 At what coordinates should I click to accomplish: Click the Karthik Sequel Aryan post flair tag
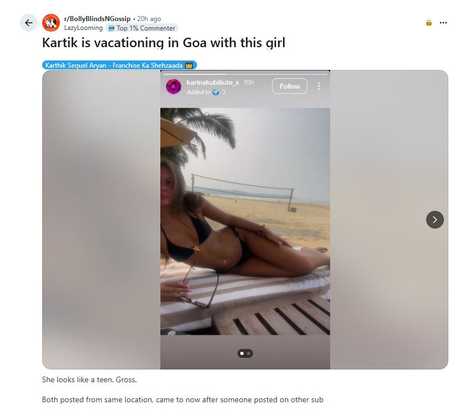coord(119,65)
